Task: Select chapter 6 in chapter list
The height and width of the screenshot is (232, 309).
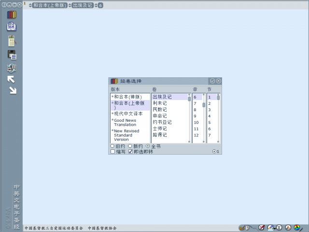Action: pos(197,97)
